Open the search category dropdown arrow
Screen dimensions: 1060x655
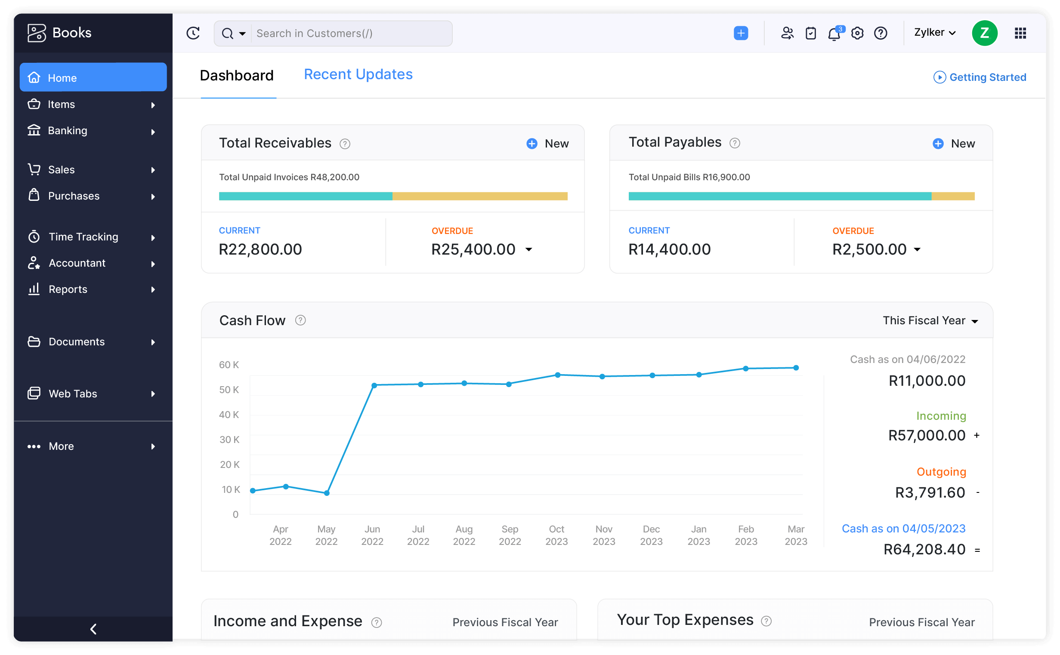point(243,33)
